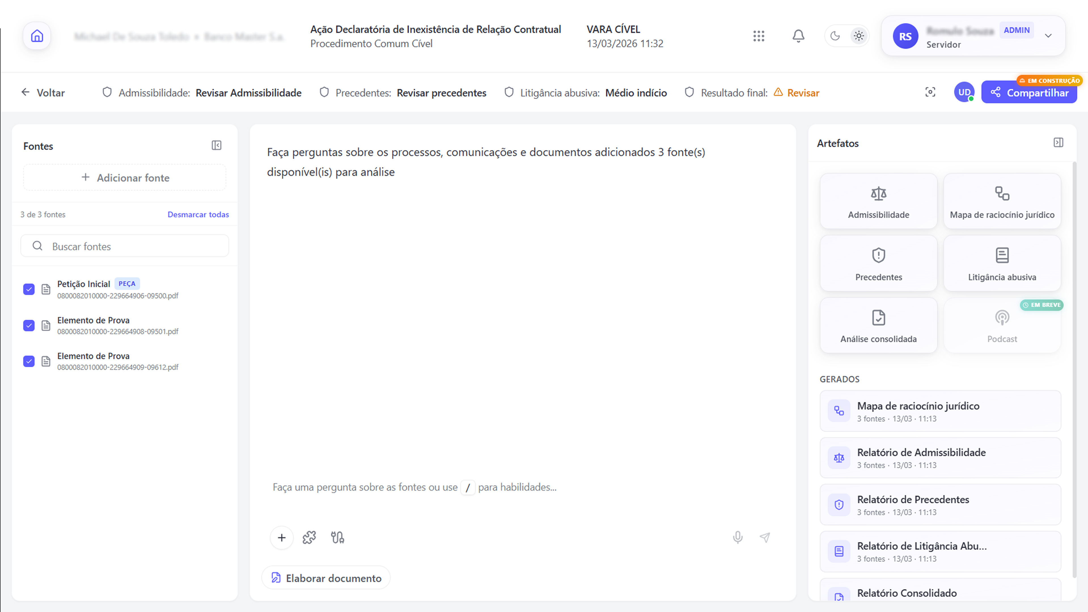Screen dimensions: 1088x612
Task: Focus the Buscar fontes search field
Action: click(x=125, y=246)
